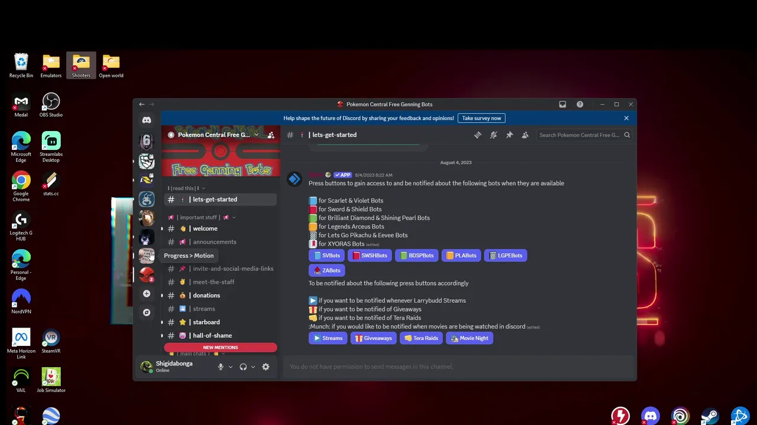
Task: Open headphone output options arrow
Action: [x=253, y=367]
